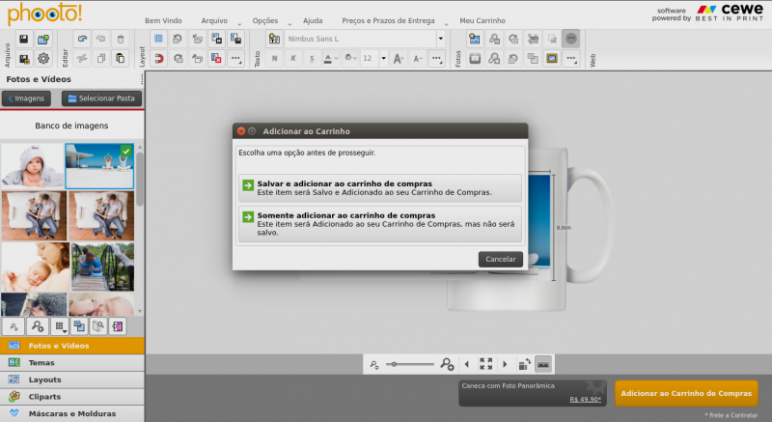Switch to the Fotos e Vídeos panel
The height and width of the screenshot is (422, 772).
71,346
